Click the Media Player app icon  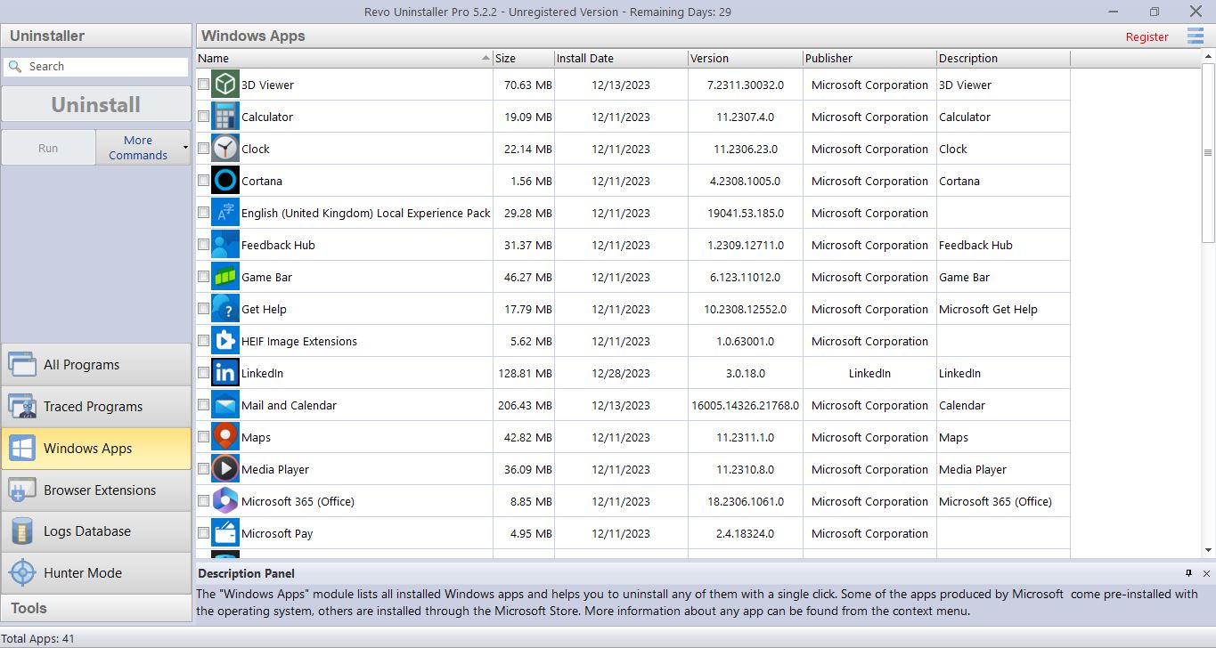225,469
